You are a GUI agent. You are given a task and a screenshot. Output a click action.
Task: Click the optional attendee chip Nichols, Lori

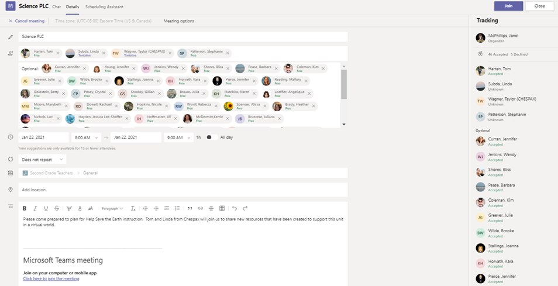coord(41,119)
